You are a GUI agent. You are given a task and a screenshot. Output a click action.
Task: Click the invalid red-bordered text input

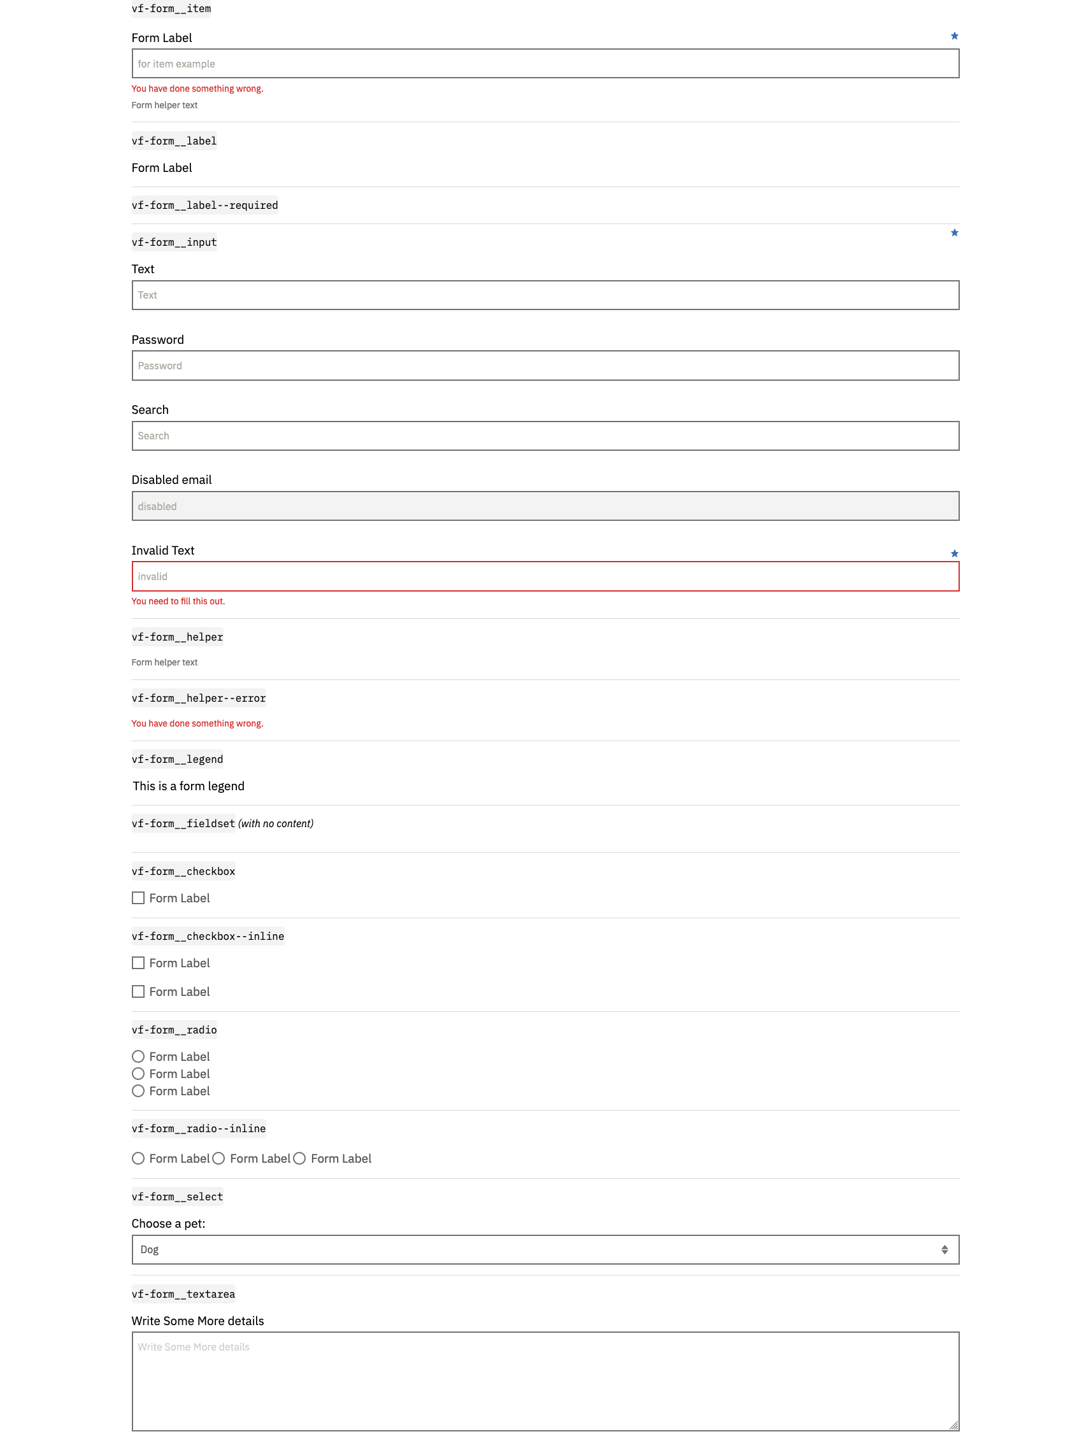click(x=545, y=576)
